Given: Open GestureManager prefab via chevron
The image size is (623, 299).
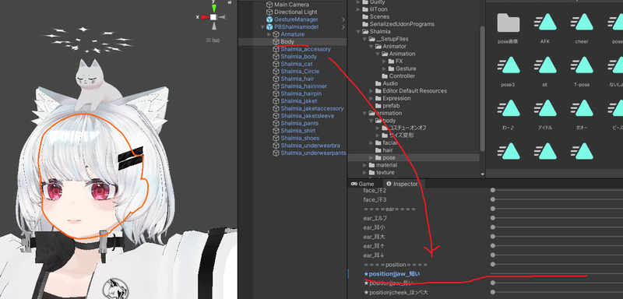Looking at the screenshot, I should coord(343,19).
